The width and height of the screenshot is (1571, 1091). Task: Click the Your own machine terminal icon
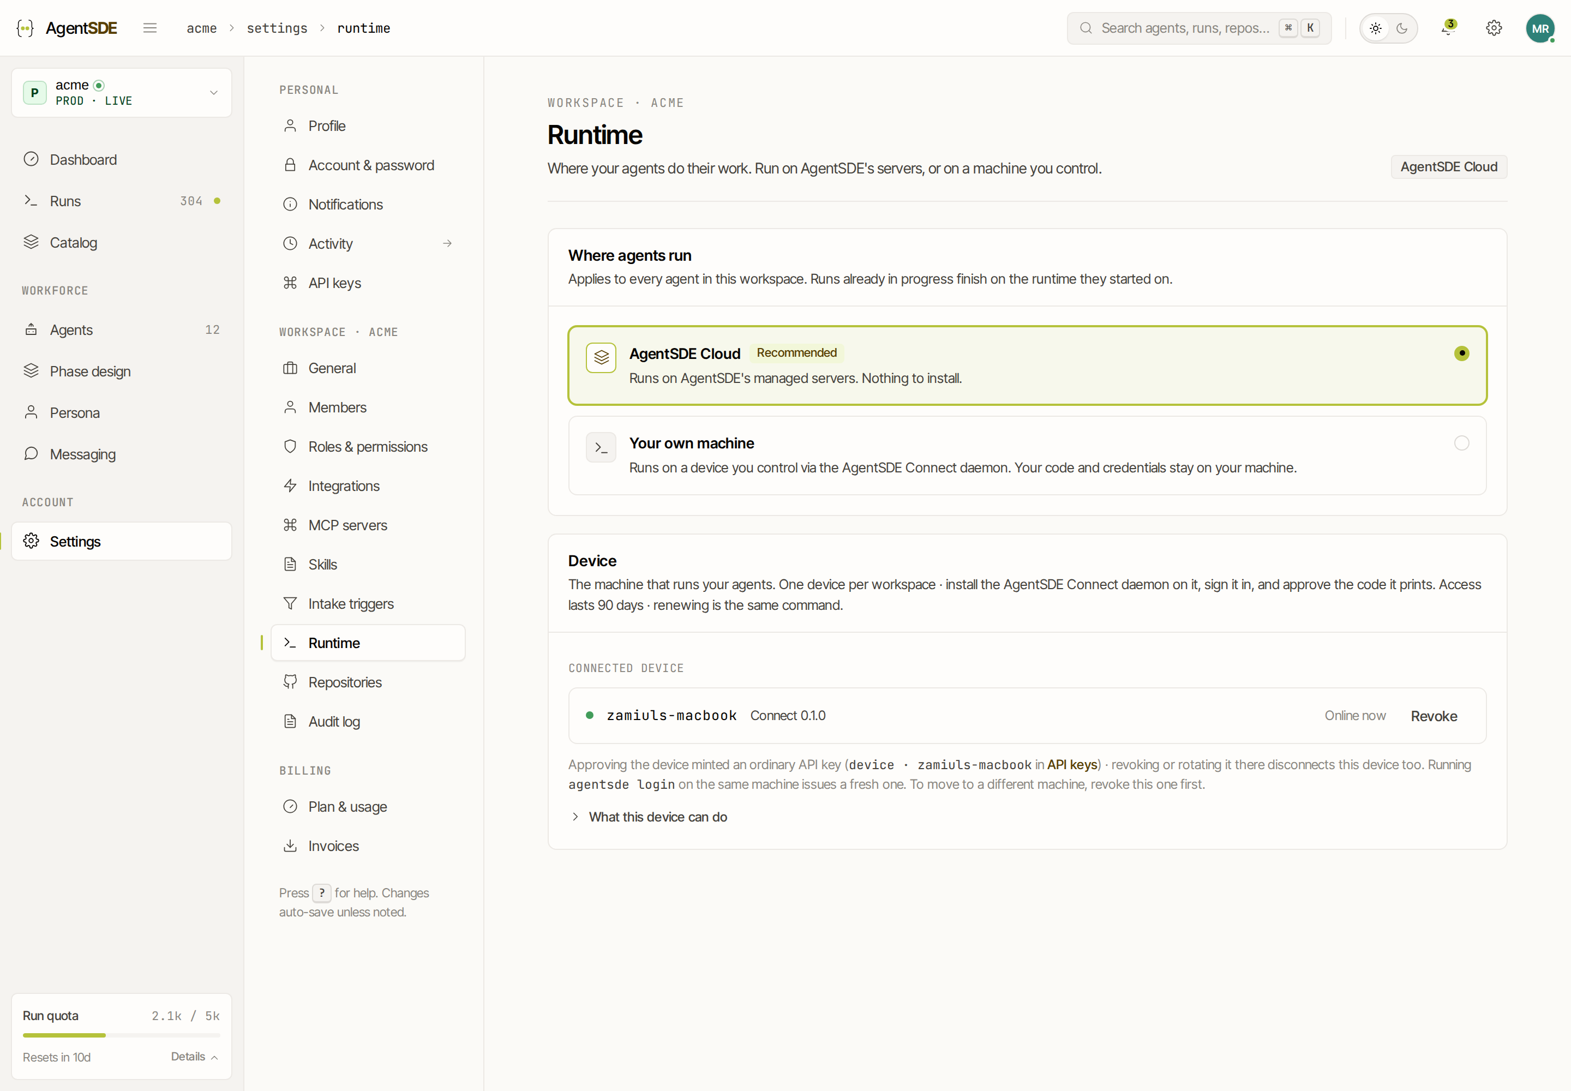tap(601, 447)
